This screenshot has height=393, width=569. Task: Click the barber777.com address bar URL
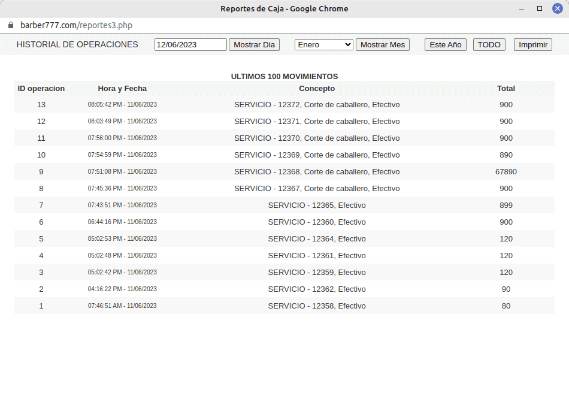pos(76,25)
